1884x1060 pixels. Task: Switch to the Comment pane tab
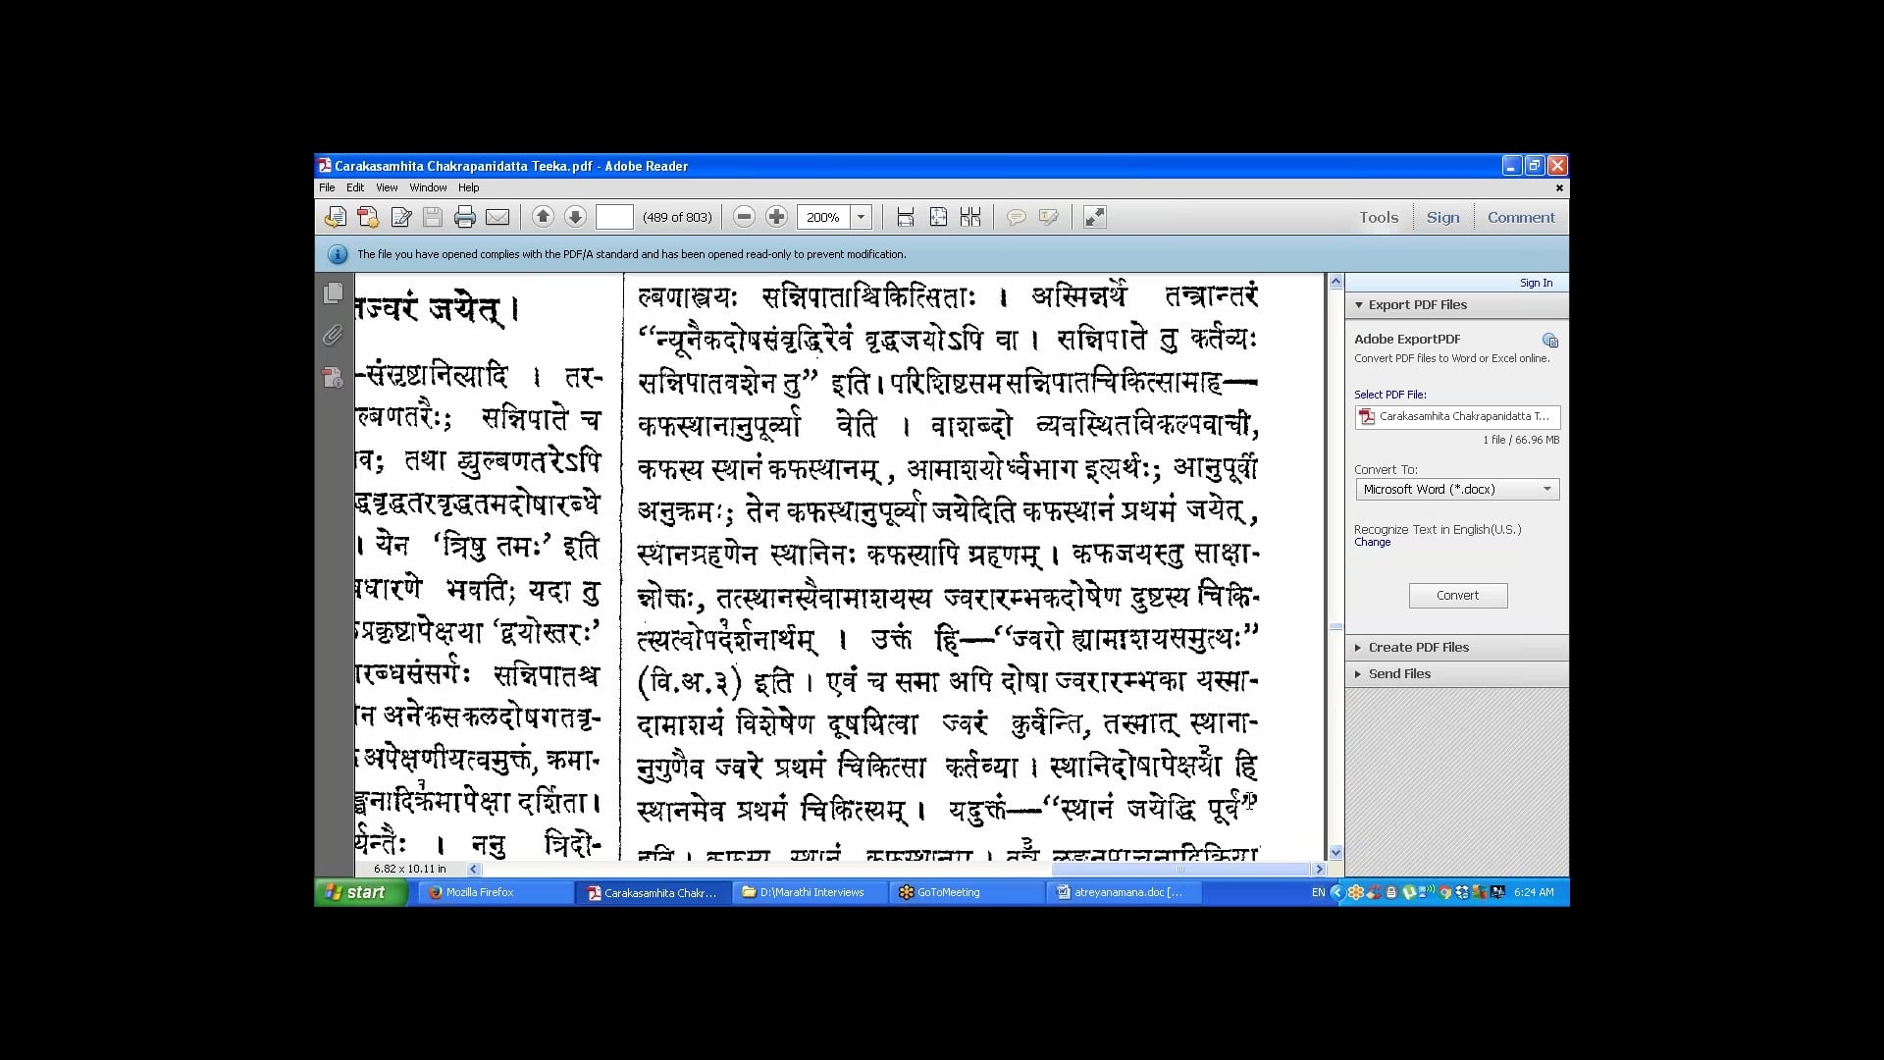pos(1520,217)
